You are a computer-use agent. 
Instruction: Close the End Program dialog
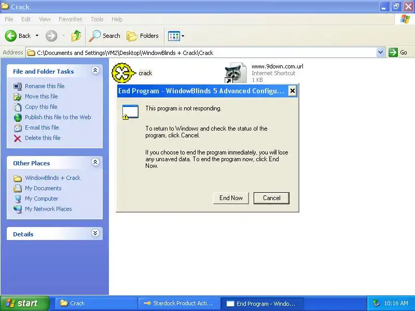pos(292,91)
